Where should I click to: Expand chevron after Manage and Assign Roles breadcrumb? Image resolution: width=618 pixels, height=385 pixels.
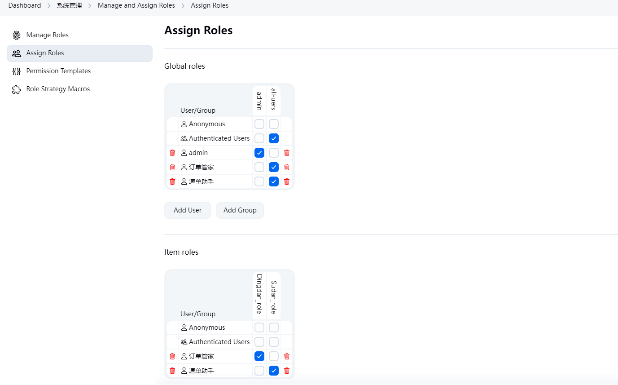point(183,6)
